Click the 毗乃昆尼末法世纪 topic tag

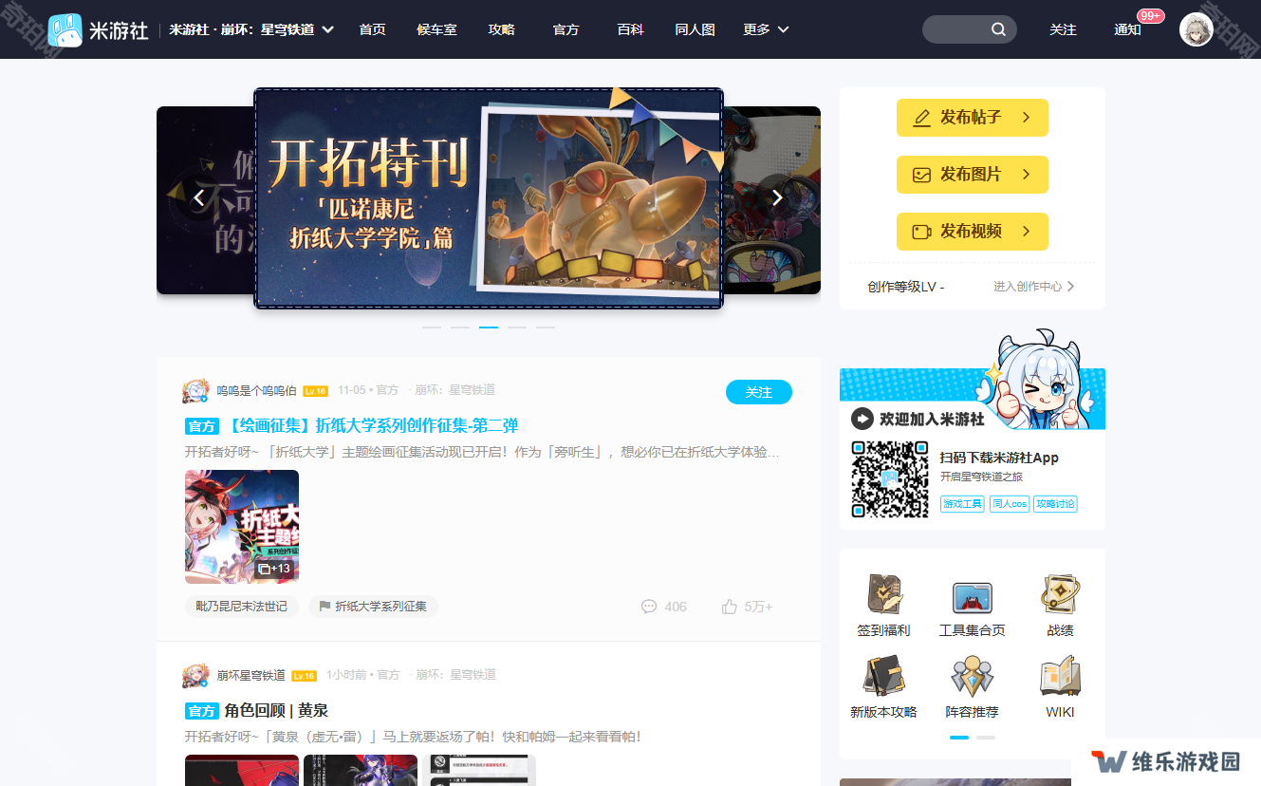242,606
